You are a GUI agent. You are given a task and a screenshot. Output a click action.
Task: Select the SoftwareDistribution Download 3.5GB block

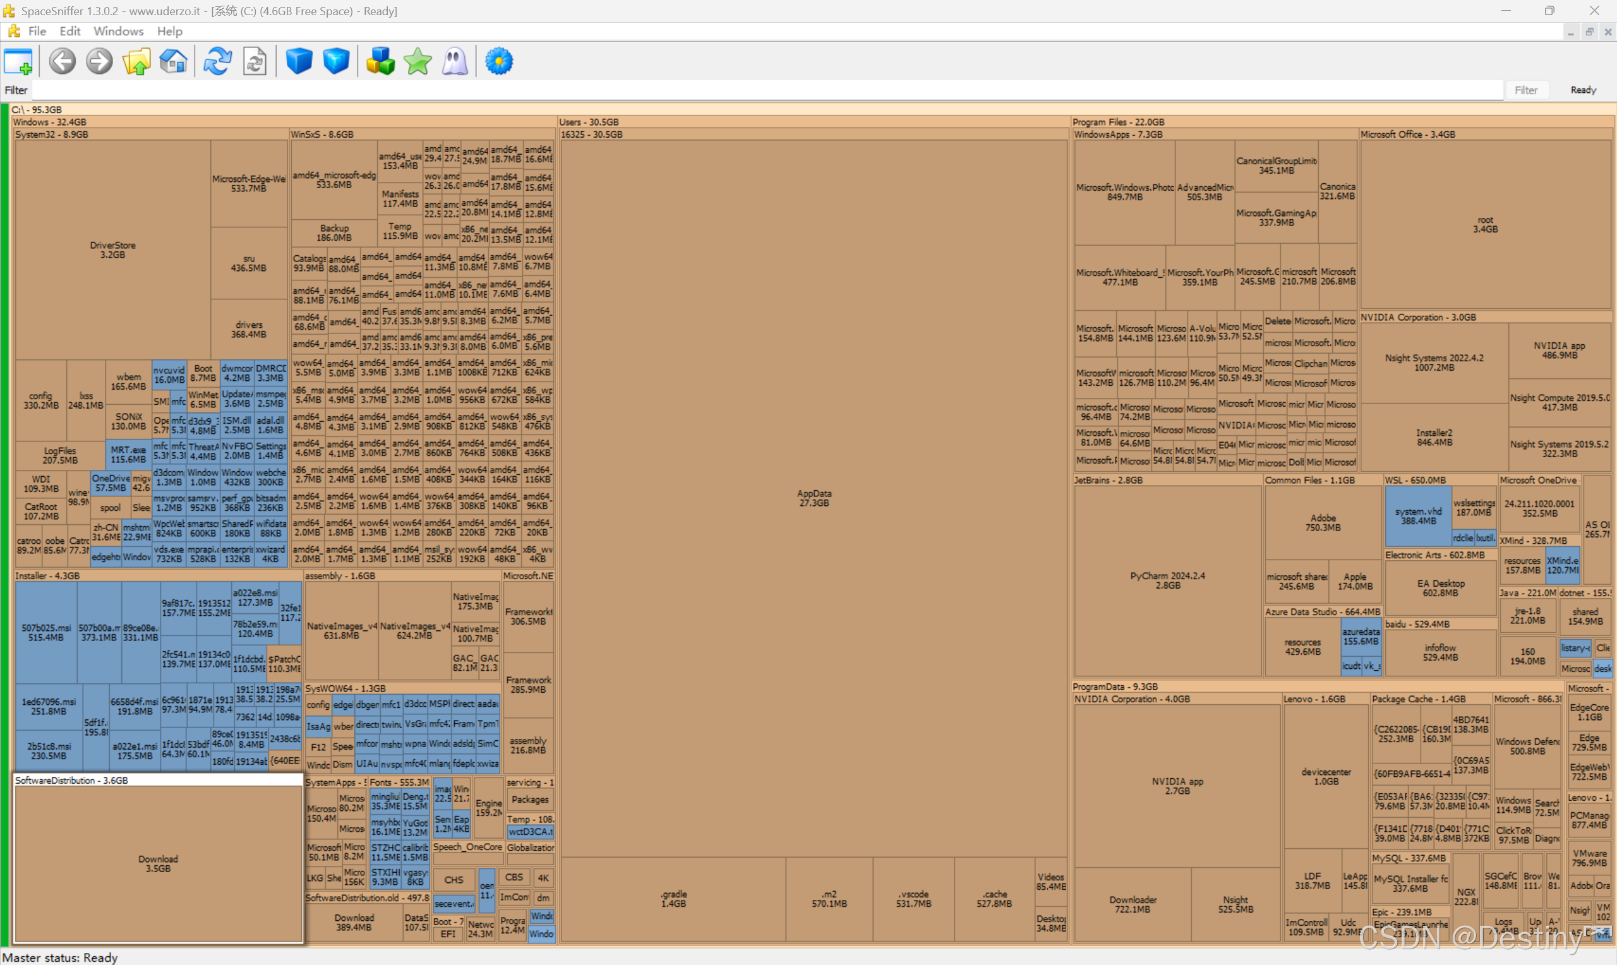pyautogui.click(x=158, y=863)
